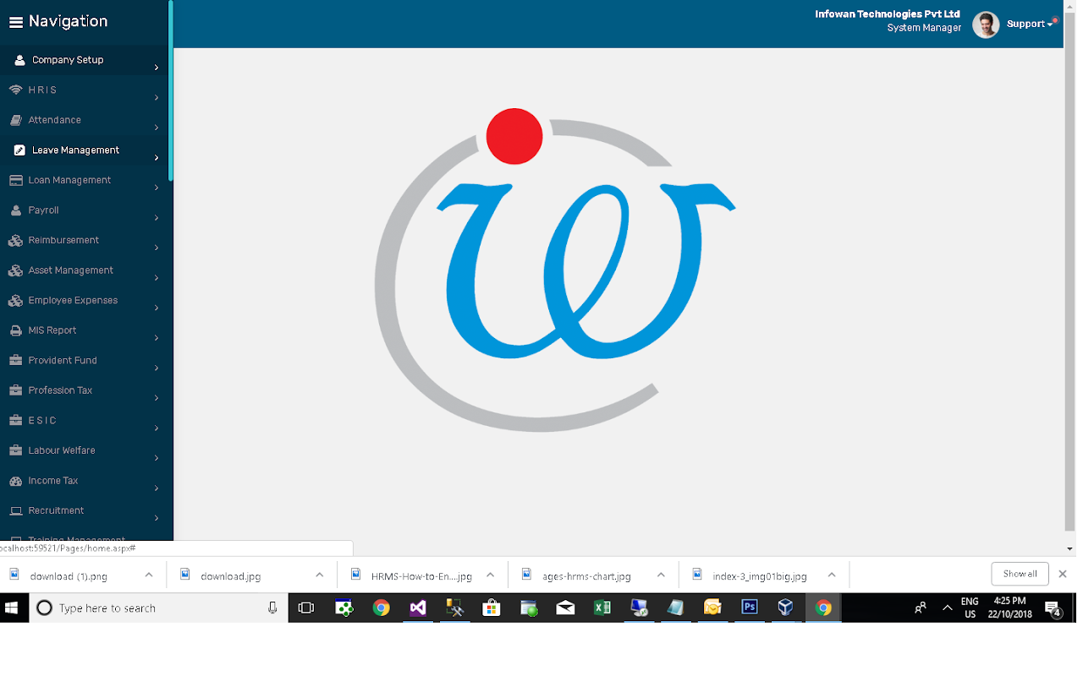Open Photoshop from the taskbar
This screenshot has height=676, width=1083.
(x=750, y=608)
